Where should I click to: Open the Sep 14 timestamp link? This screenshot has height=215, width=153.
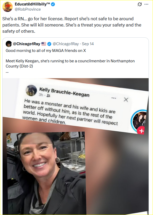(88, 44)
